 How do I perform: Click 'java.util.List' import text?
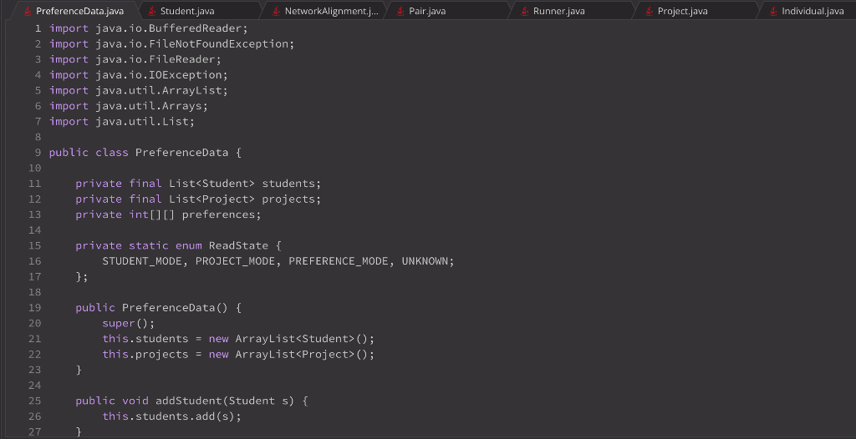(x=142, y=122)
